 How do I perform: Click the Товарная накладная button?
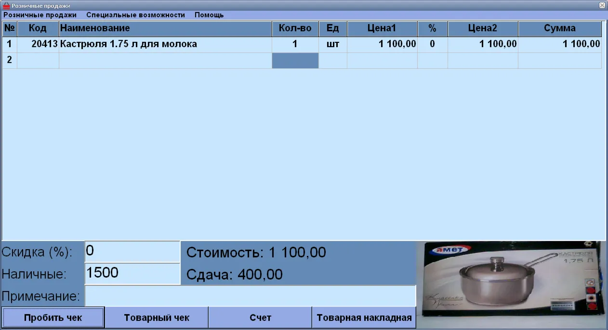(364, 317)
